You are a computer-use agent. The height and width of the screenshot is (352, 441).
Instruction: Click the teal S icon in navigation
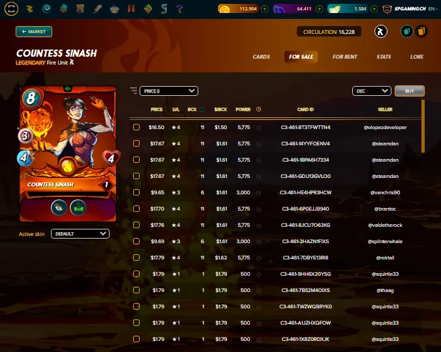(164, 8)
